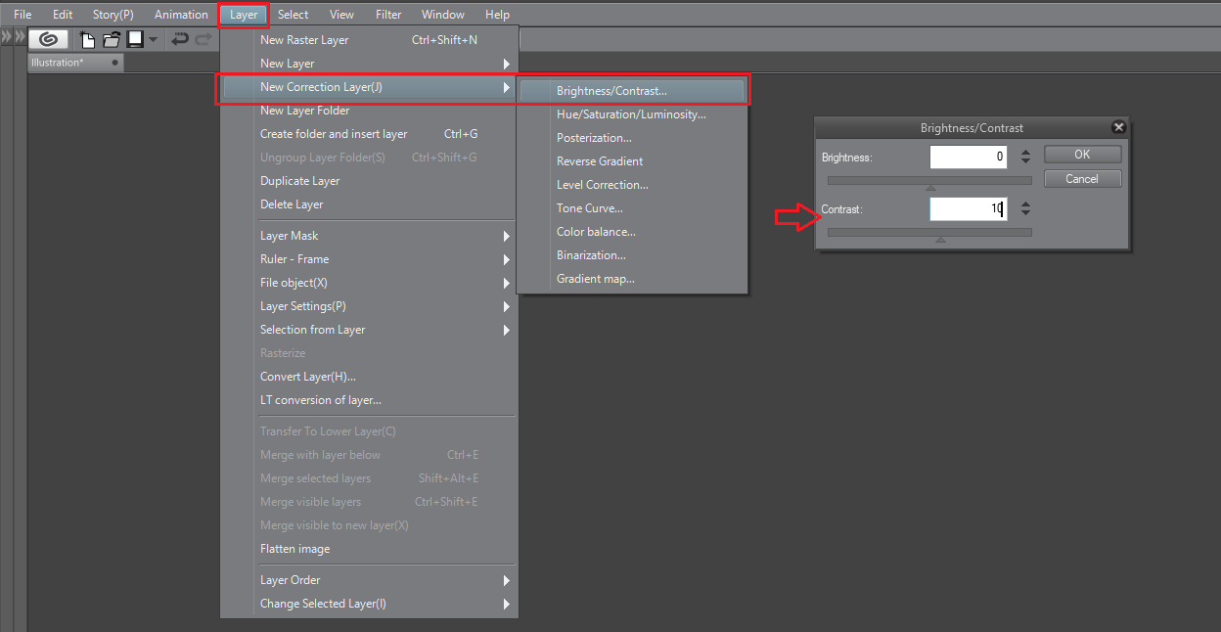Click the Redo arrow icon
1221x632 pixels.
(203, 39)
